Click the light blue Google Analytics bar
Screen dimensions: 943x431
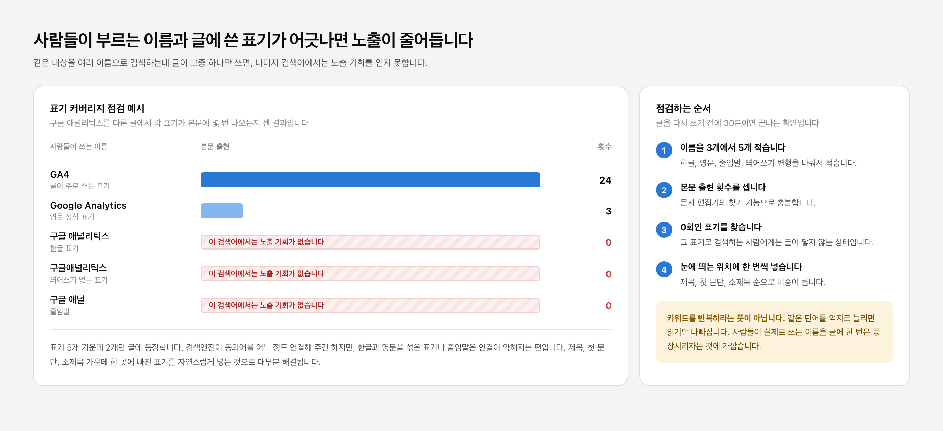[222, 211]
